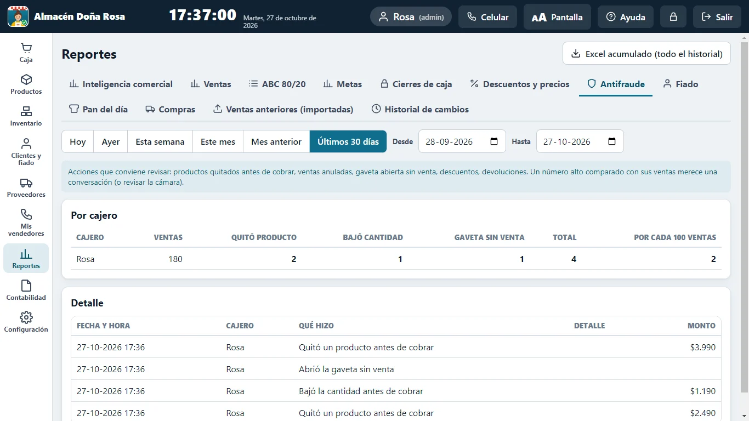Open Configuración gear icon
This screenshot has height=421, width=749.
click(26, 317)
